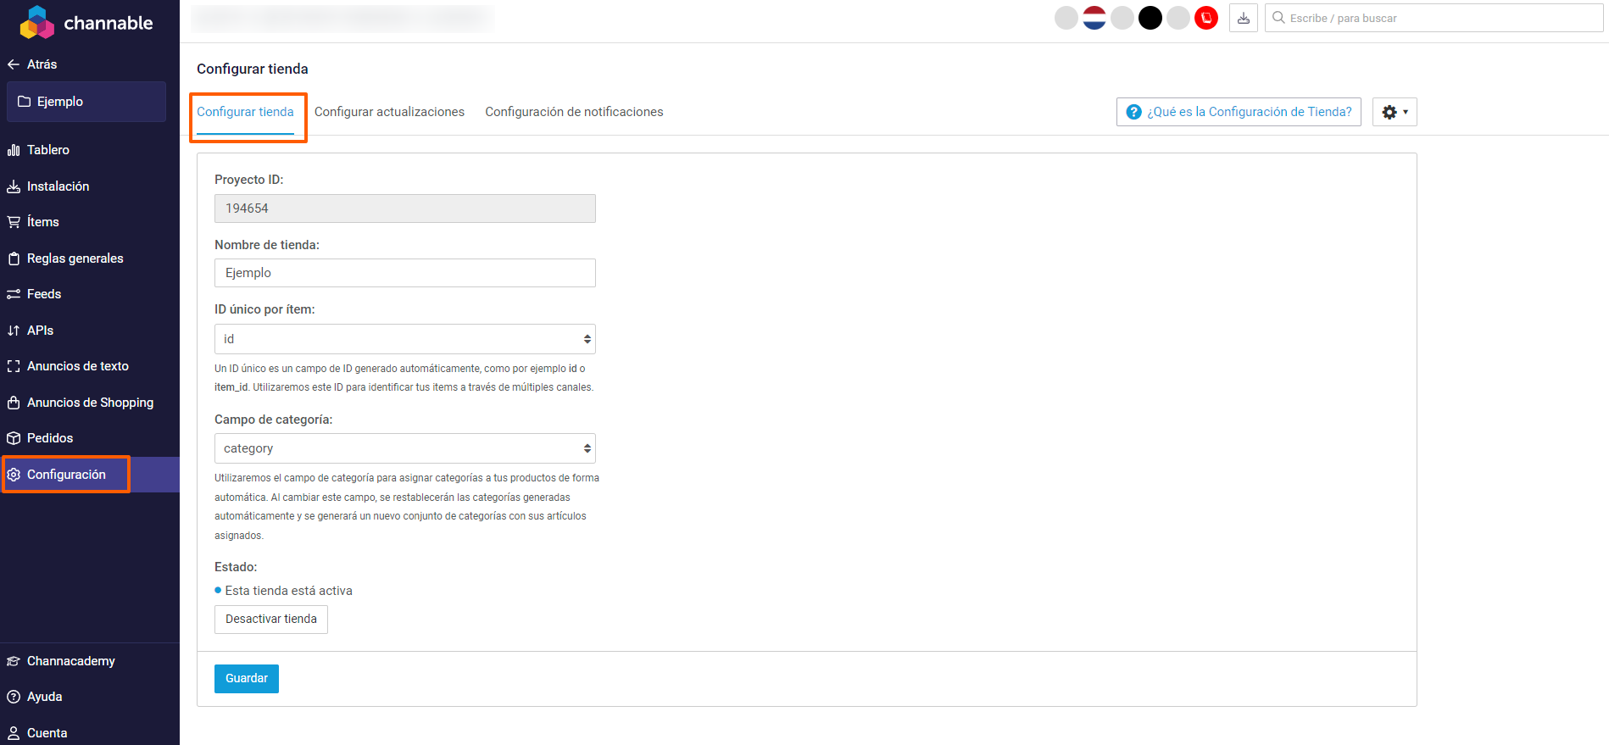The image size is (1609, 745).
Task: Open Channacademy in the sidebar
Action: click(70, 661)
